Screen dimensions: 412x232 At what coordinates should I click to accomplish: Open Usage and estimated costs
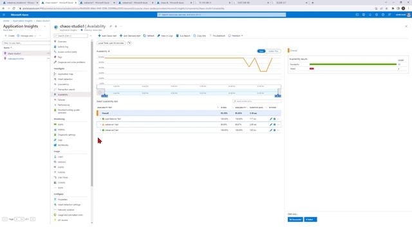click(70, 215)
